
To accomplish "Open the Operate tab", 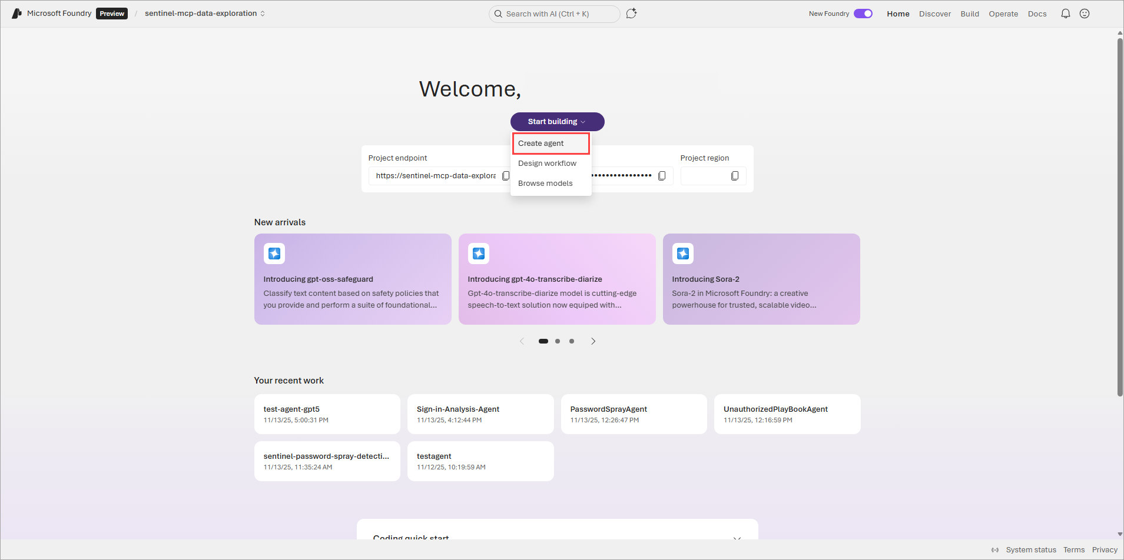I will point(1003,14).
